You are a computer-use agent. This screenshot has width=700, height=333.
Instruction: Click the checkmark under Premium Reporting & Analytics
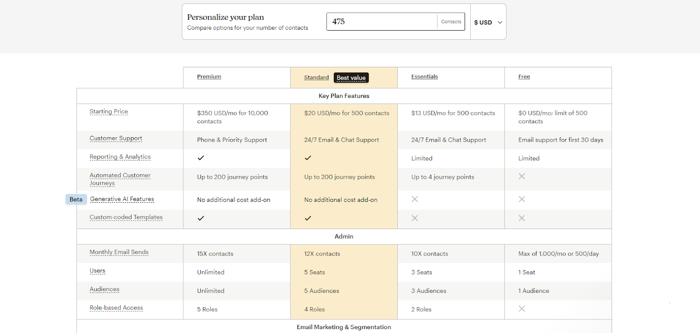[201, 158]
